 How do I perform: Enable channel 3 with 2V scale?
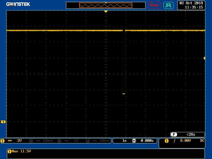coord(68,141)
